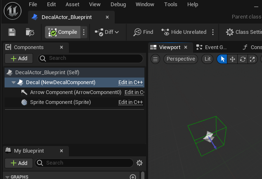Open My Blueprint settings gear
This screenshot has width=262, height=179.
click(139, 163)
